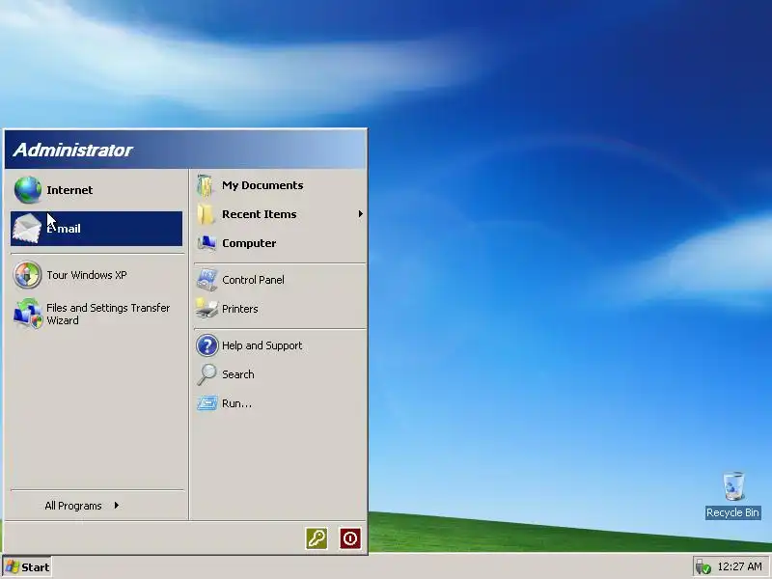Screen dimensions: 772x579
Task: Click the Files and Settings Transfer Wizard text
Action: coord(108,314)
